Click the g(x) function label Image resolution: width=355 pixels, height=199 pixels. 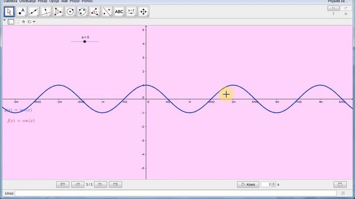(18, 110)
